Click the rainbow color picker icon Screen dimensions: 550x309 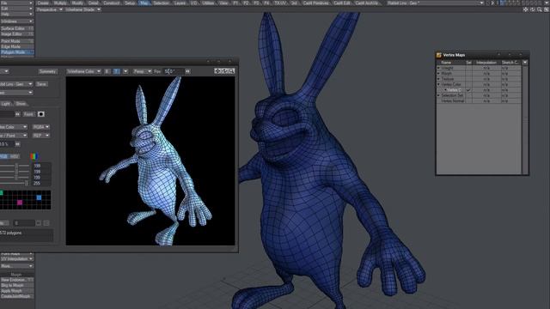[34, 156]
